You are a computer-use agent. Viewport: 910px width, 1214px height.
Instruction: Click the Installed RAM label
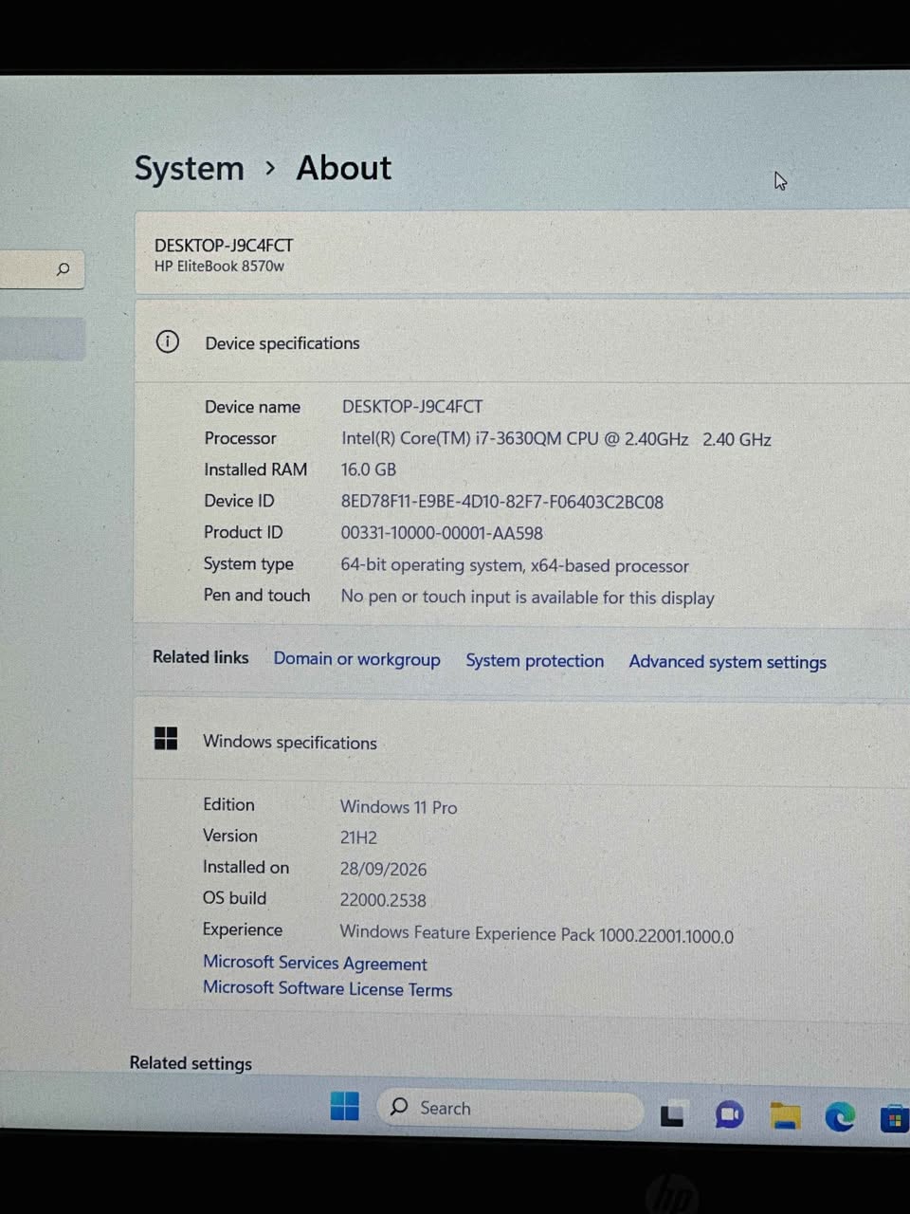pos(256,469)
